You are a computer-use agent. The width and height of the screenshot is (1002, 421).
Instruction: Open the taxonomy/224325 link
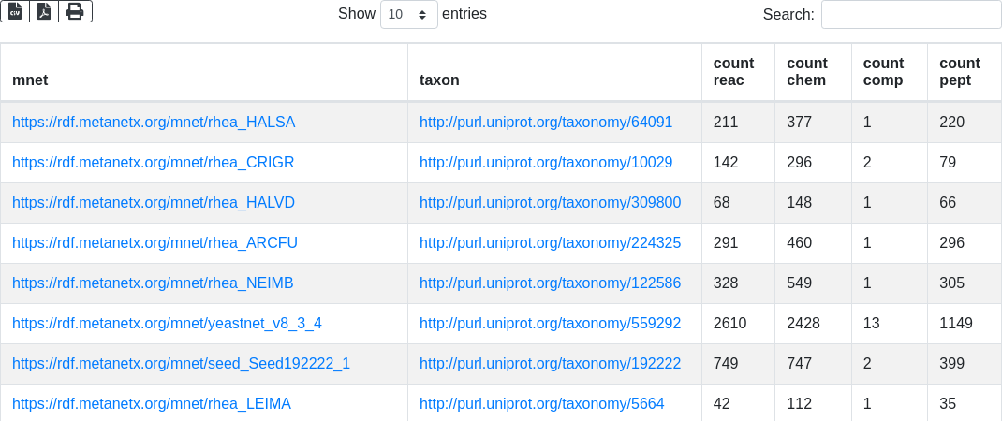[550, 243]
